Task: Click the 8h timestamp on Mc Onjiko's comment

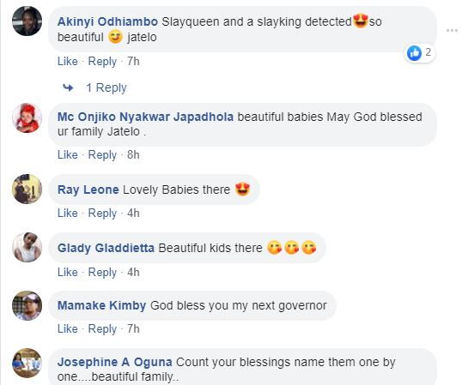Action: 133,154
